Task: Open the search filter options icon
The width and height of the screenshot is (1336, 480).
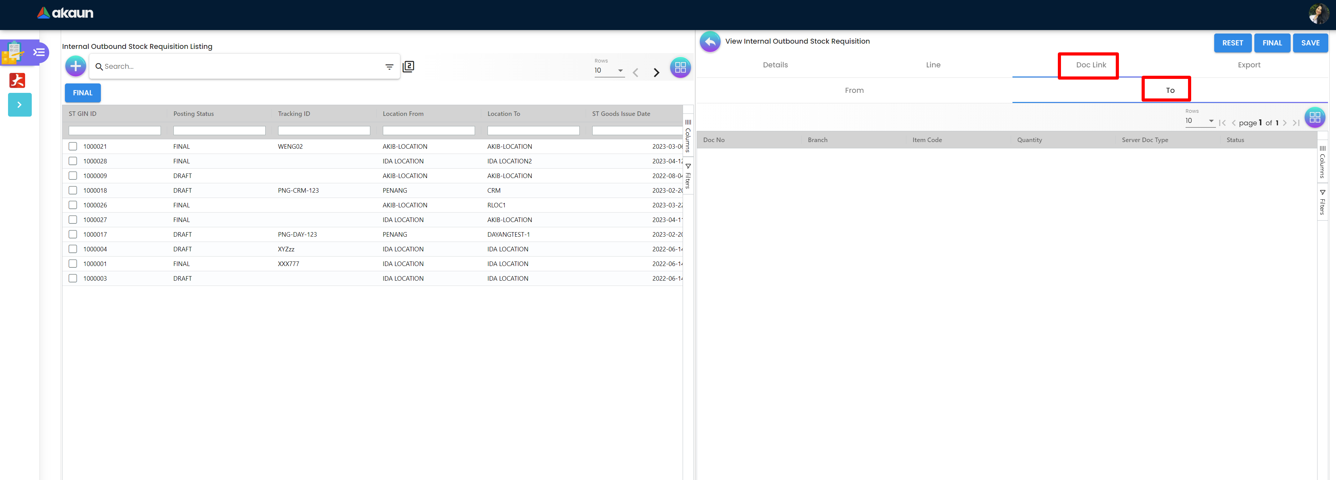Action: [x=389, y=67]
